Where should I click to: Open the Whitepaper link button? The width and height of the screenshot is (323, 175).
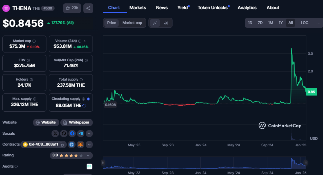tap(76, 122)
